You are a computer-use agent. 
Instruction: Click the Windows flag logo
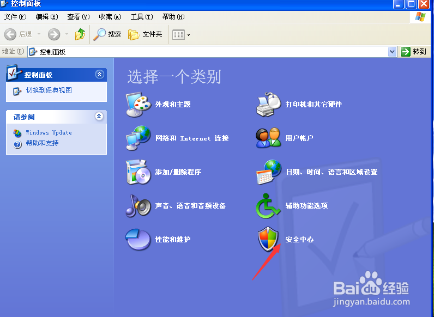[x=420, y=17]
